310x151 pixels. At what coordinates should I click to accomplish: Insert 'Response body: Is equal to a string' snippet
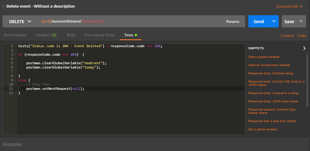pyautogui.click(x=273, y=93)
